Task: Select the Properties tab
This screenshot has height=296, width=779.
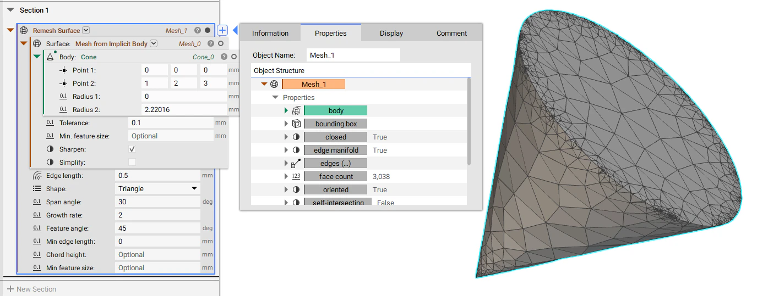Action: coord(331,33)
